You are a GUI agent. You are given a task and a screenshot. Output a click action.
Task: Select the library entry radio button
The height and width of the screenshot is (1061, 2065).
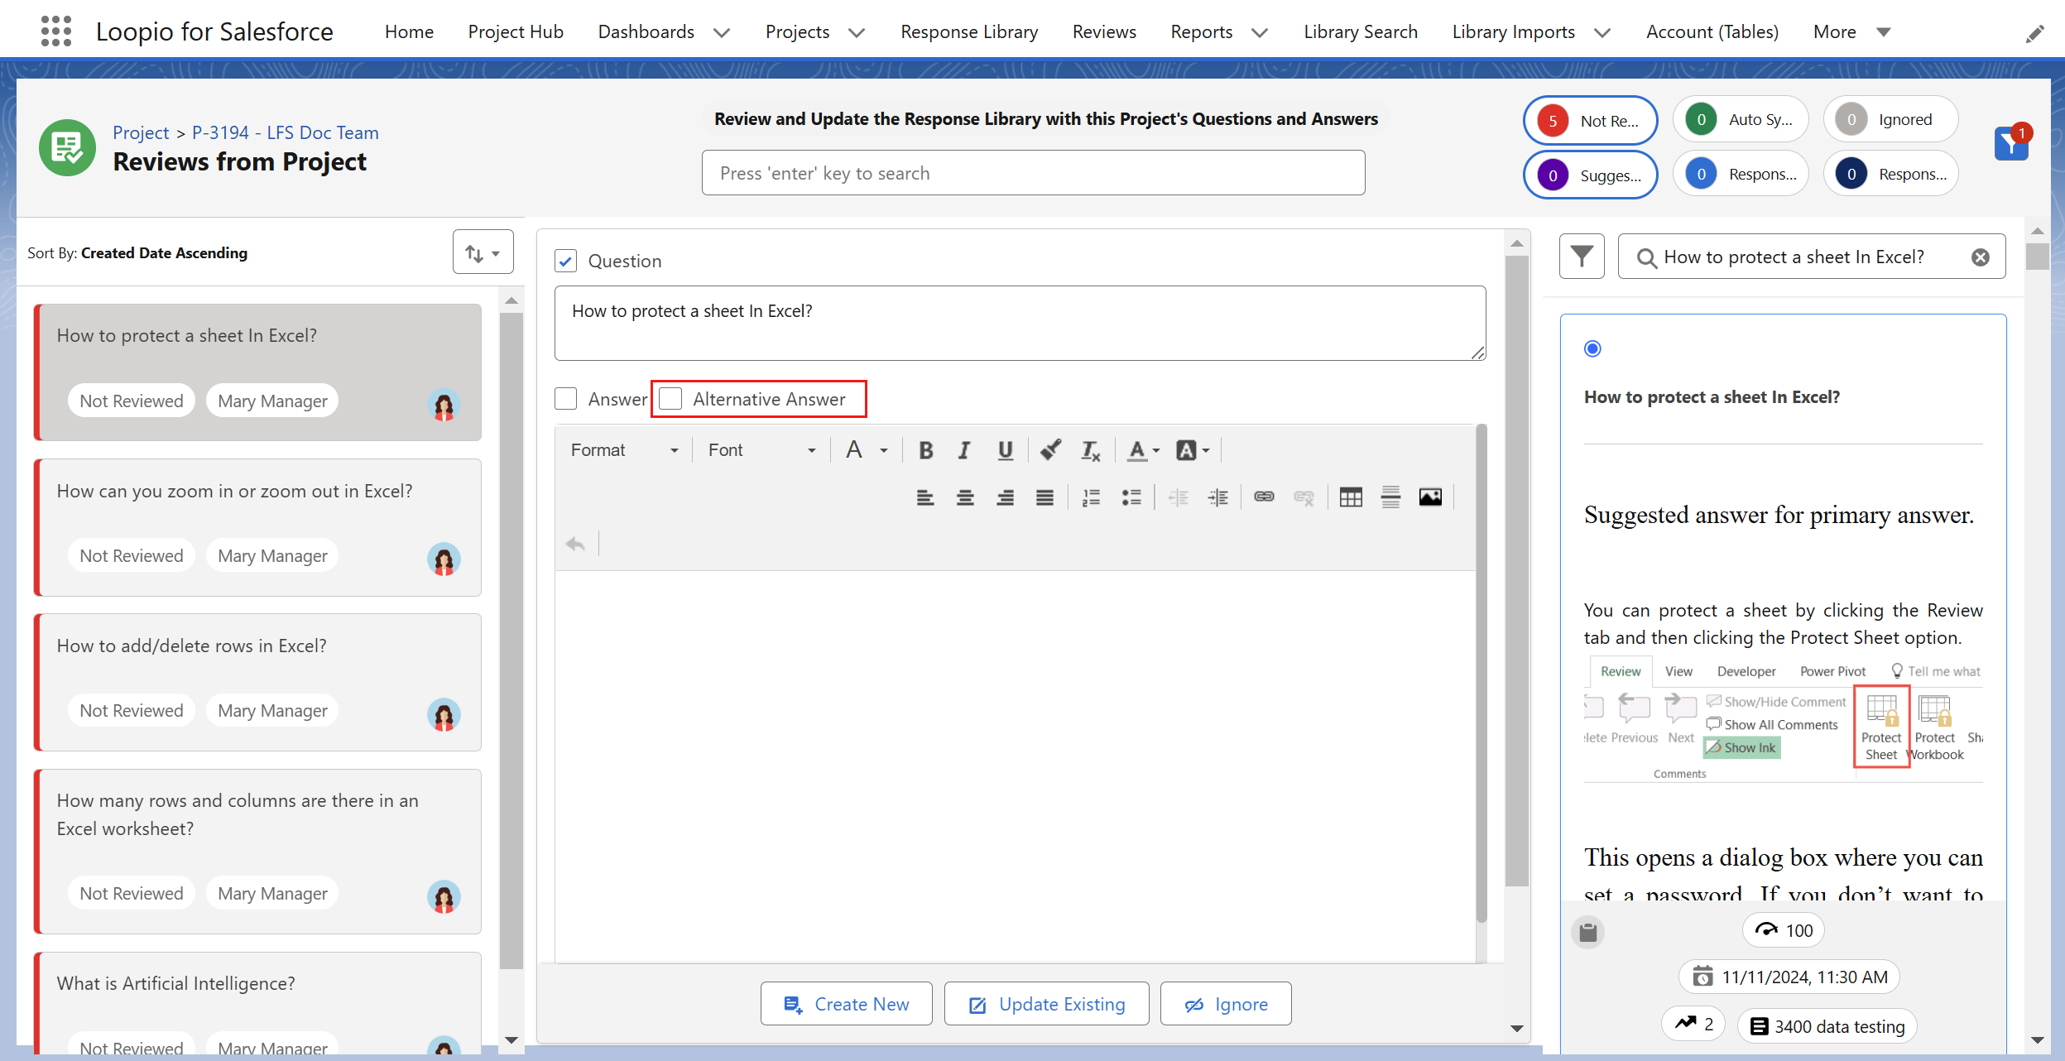(x=1592, y=348)
